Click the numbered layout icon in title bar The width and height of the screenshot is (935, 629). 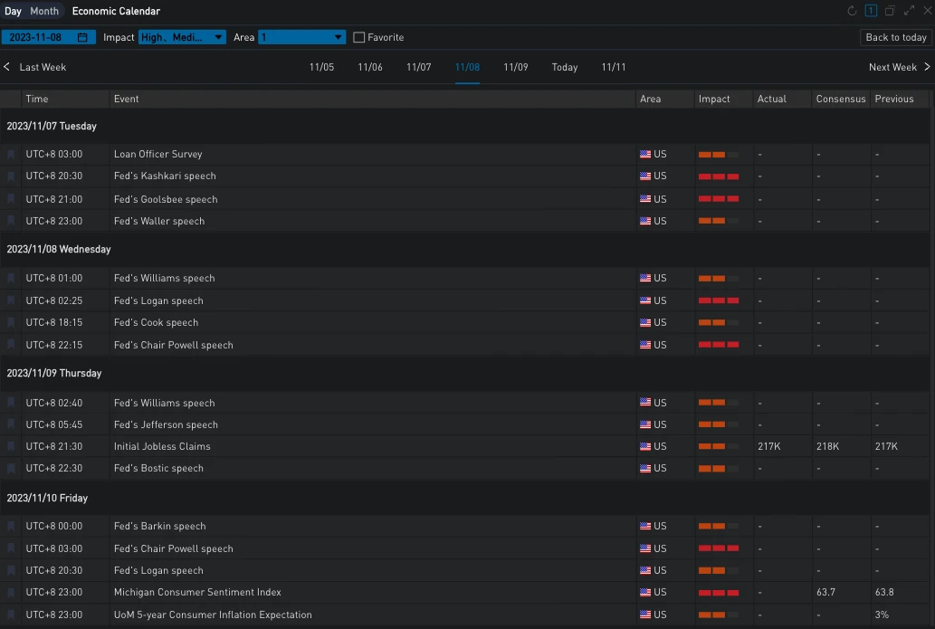(x=871, y=11)
